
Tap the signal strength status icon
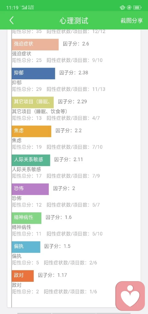click(x=24, y=8)
